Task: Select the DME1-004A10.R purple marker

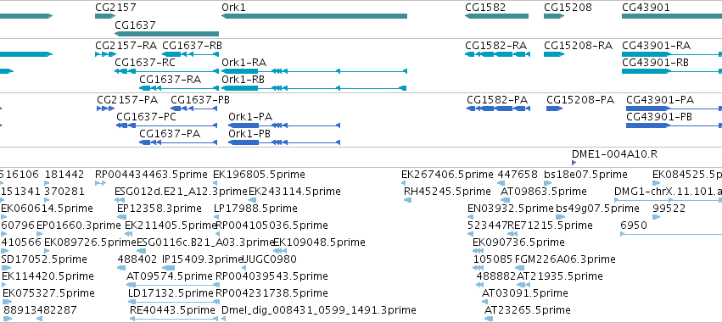Action: click(574, 163)
